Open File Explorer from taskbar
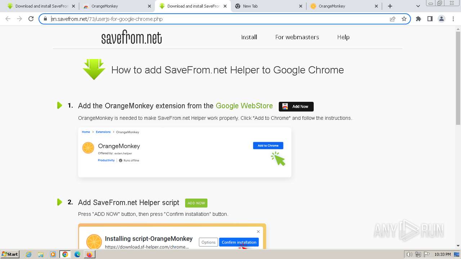461x259 pixels. 41,254
